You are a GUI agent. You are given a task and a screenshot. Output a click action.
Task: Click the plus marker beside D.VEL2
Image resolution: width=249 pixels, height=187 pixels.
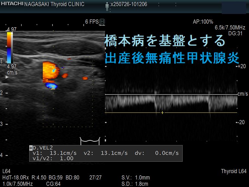[31, 148]
